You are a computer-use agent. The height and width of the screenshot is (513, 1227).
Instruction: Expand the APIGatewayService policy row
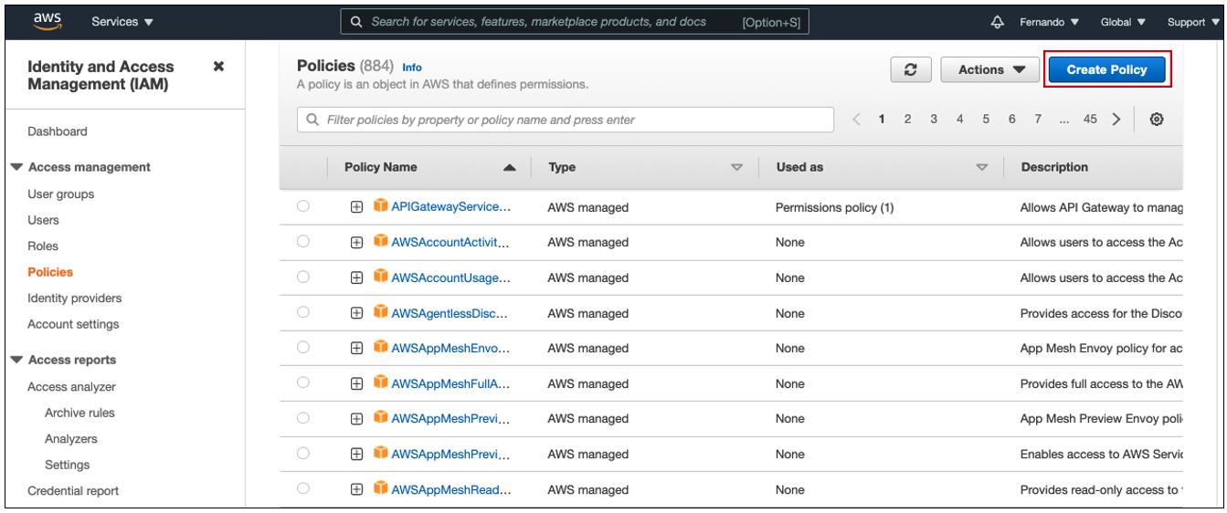[357, 207]
